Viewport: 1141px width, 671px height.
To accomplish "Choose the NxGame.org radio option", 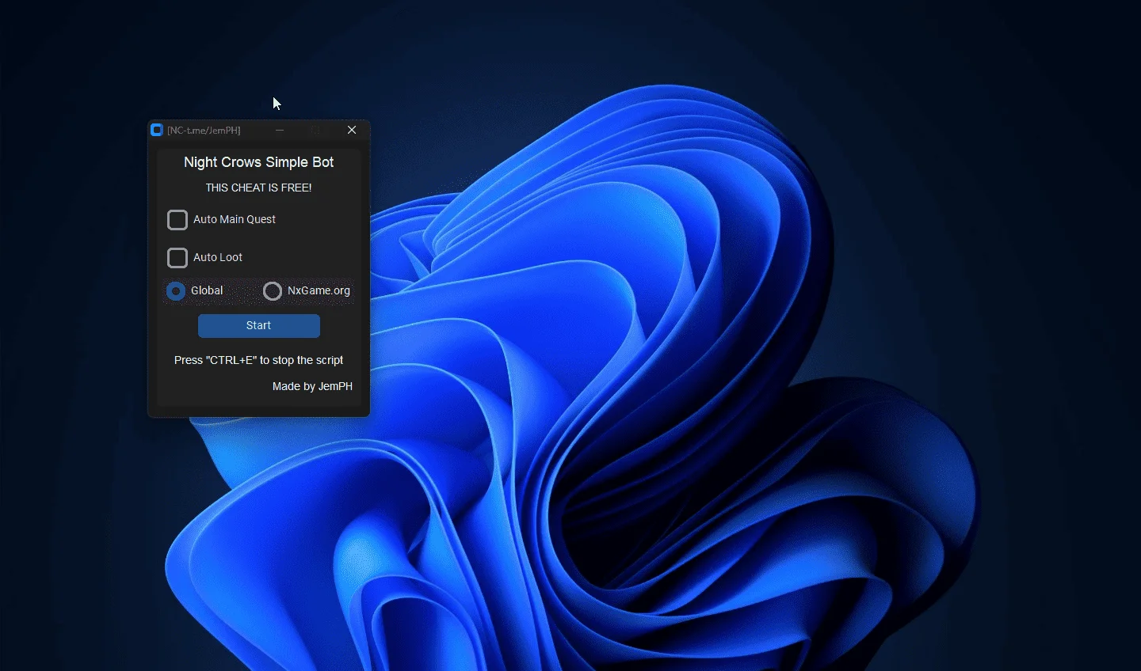I will click(273, 291).
